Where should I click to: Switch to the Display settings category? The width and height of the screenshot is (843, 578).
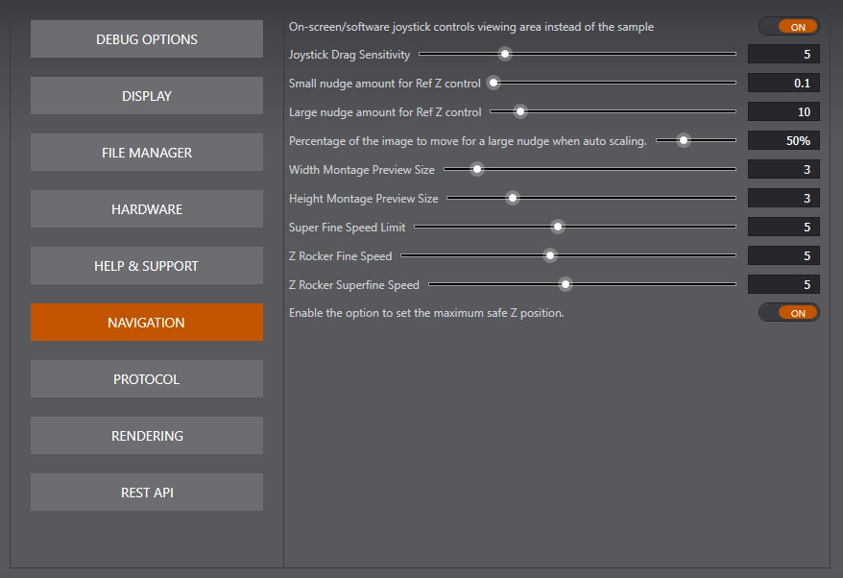(x=146, y=96)
